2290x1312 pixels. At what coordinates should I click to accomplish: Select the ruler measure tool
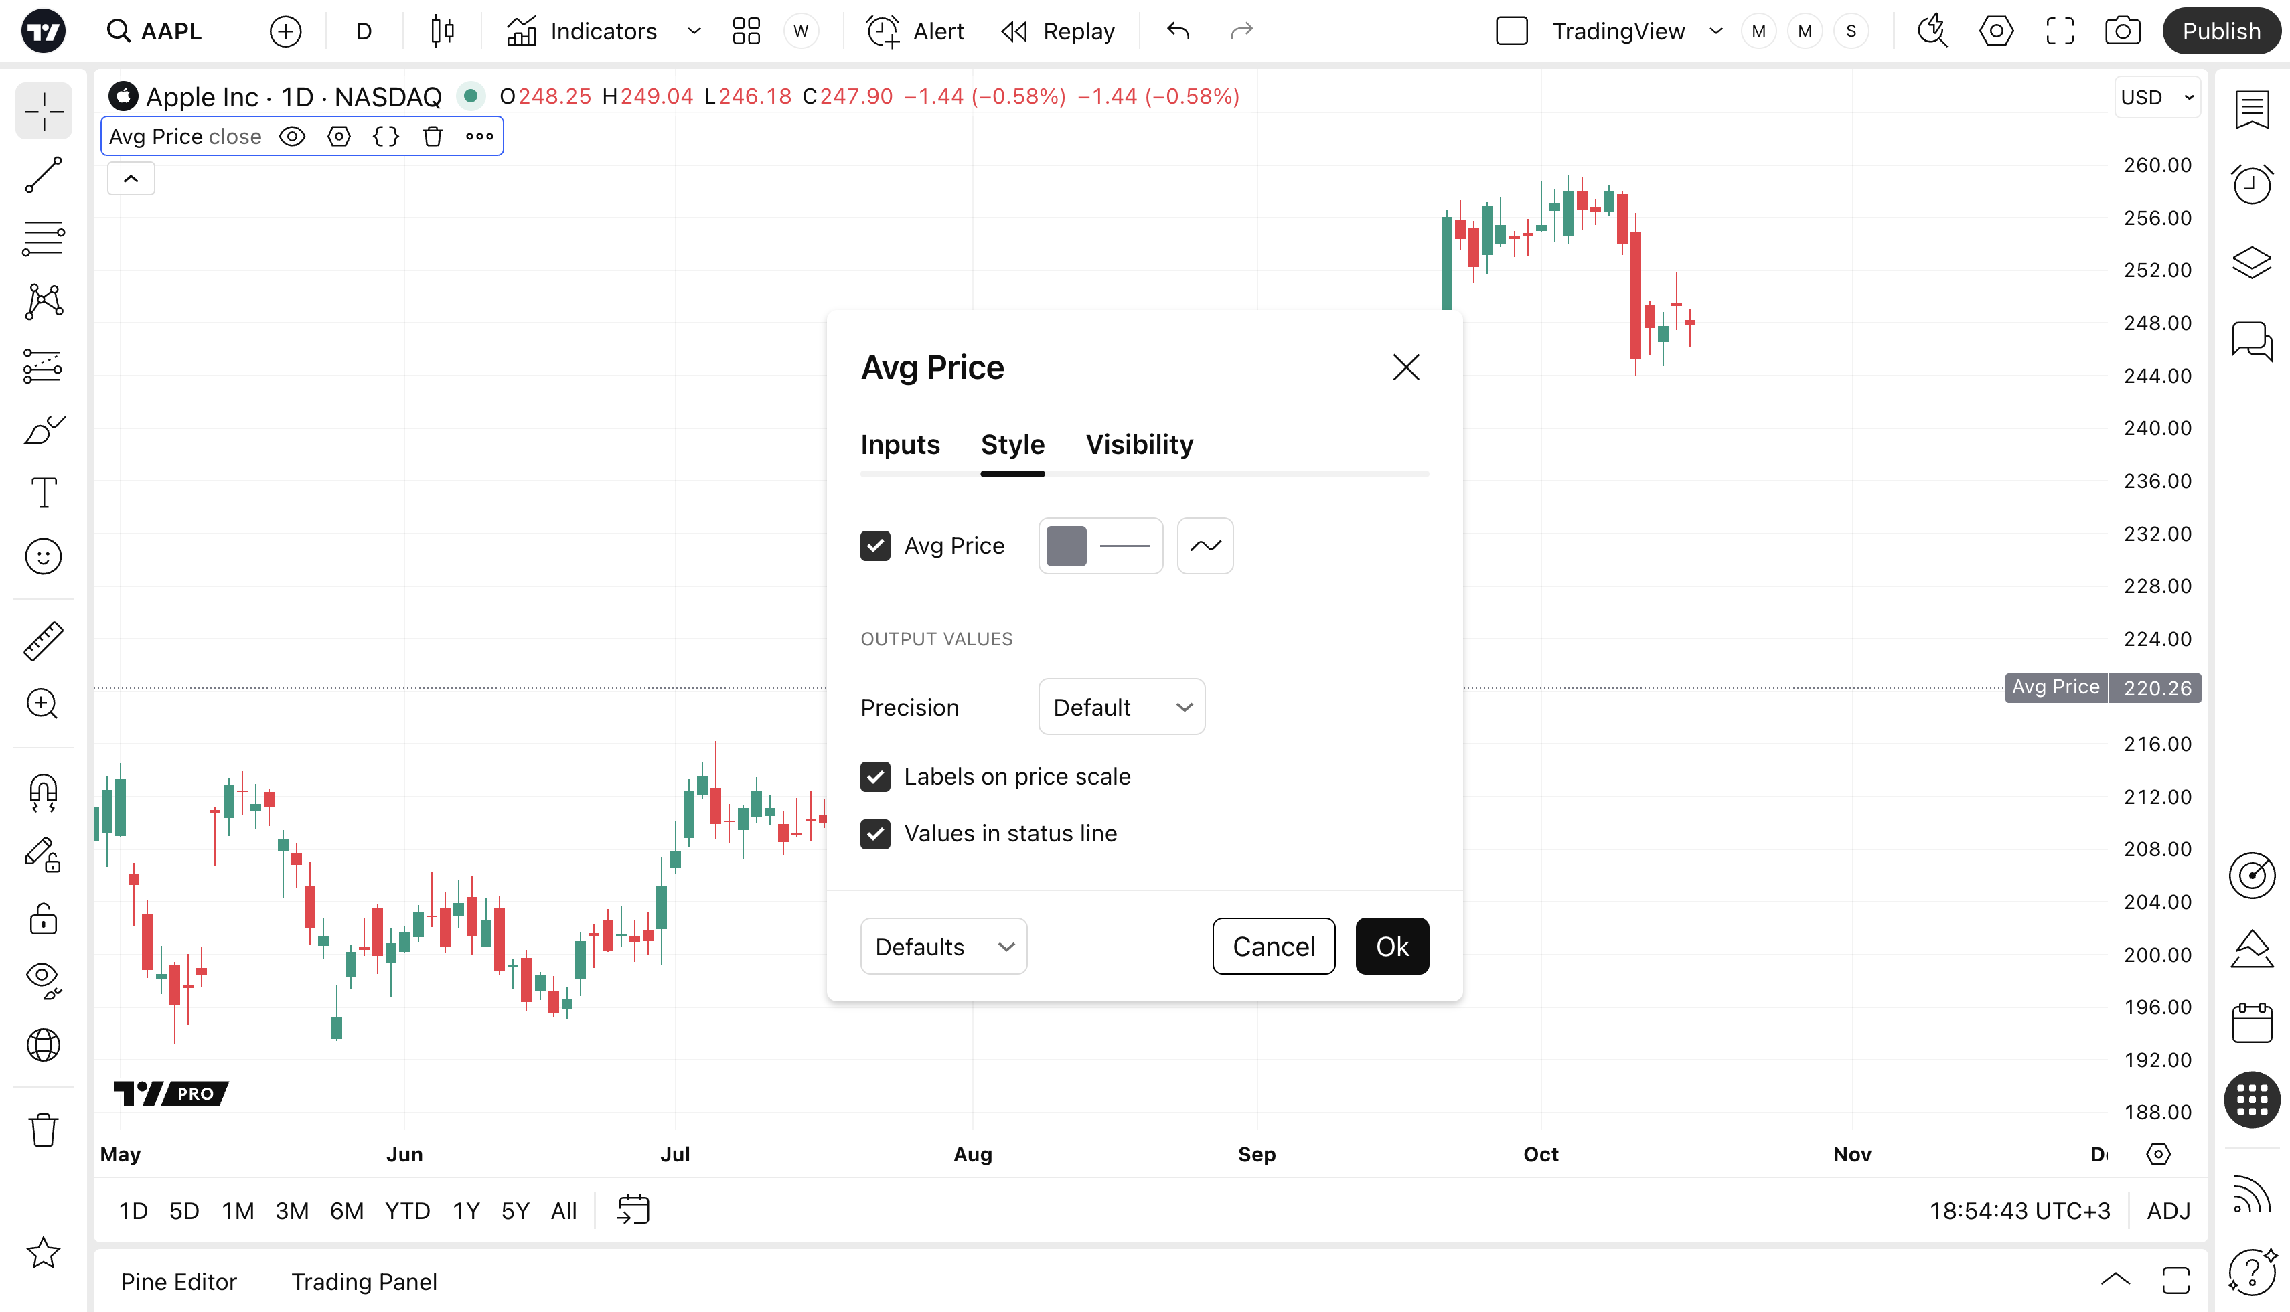(44, 641)
